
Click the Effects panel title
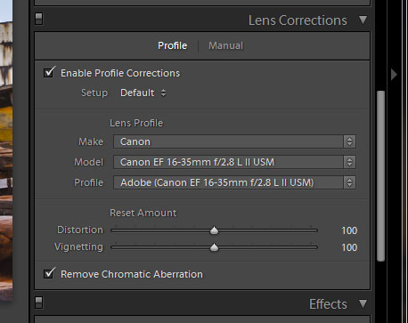pos(328,304)
